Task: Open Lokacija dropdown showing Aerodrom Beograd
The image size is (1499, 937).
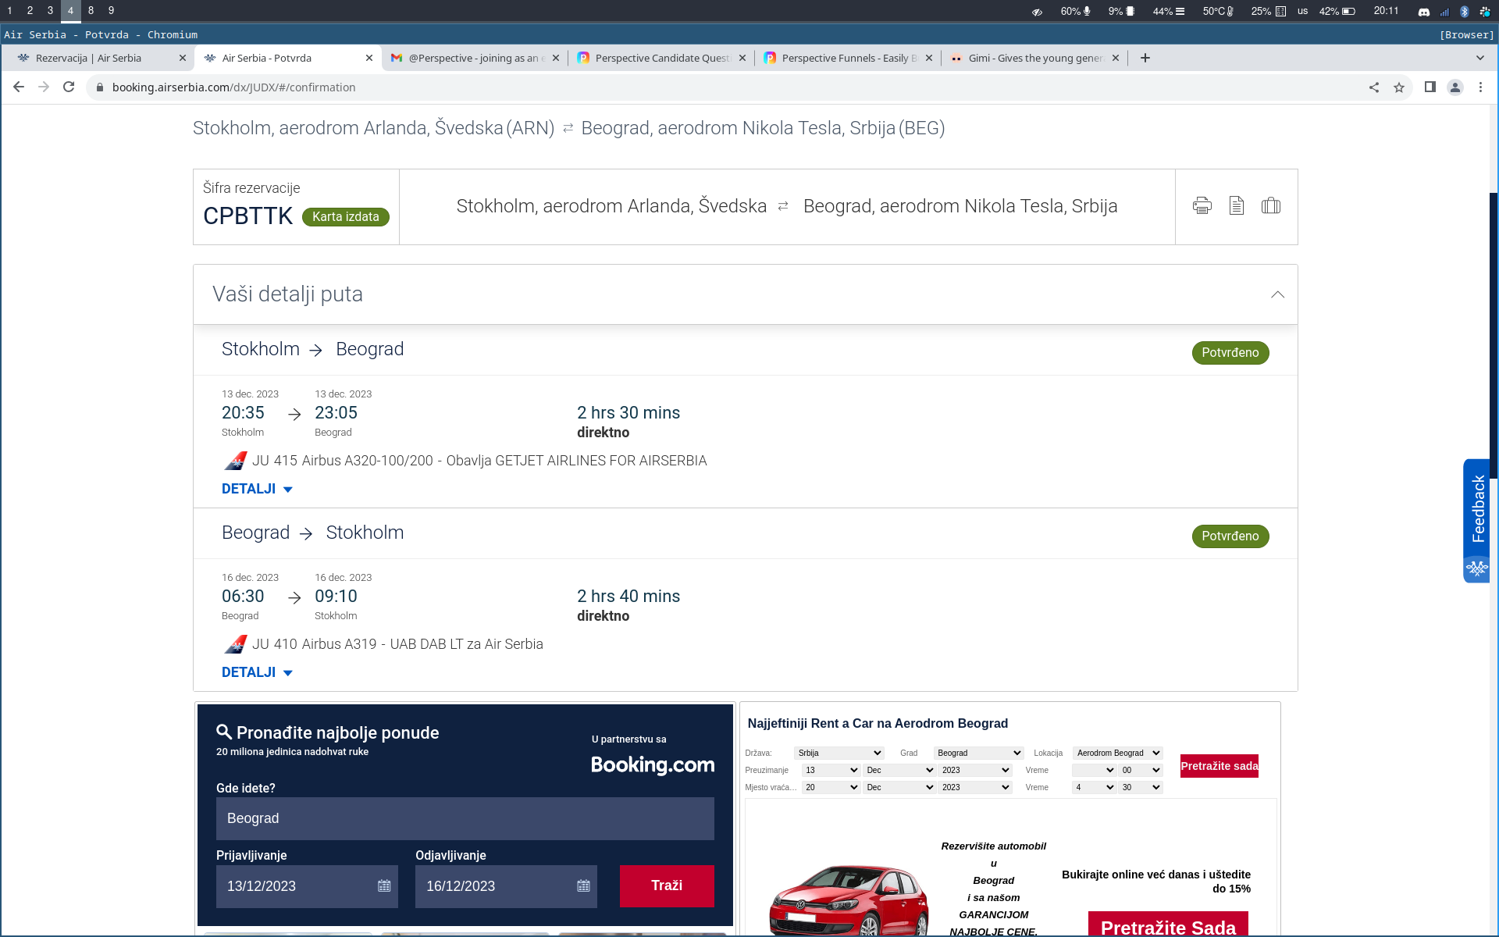Action: click(1117, 753)
